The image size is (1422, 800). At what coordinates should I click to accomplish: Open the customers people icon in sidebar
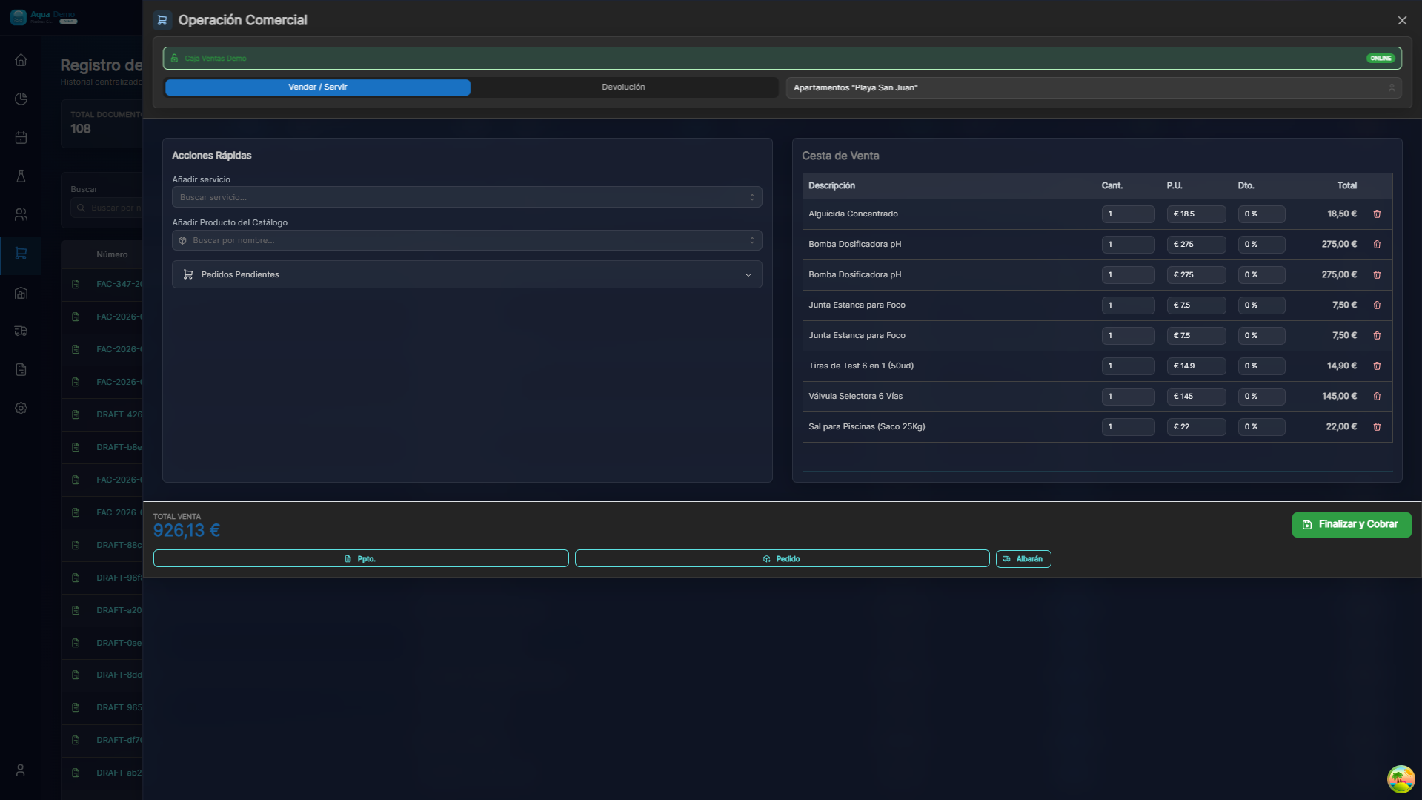(x=21, y=215)
